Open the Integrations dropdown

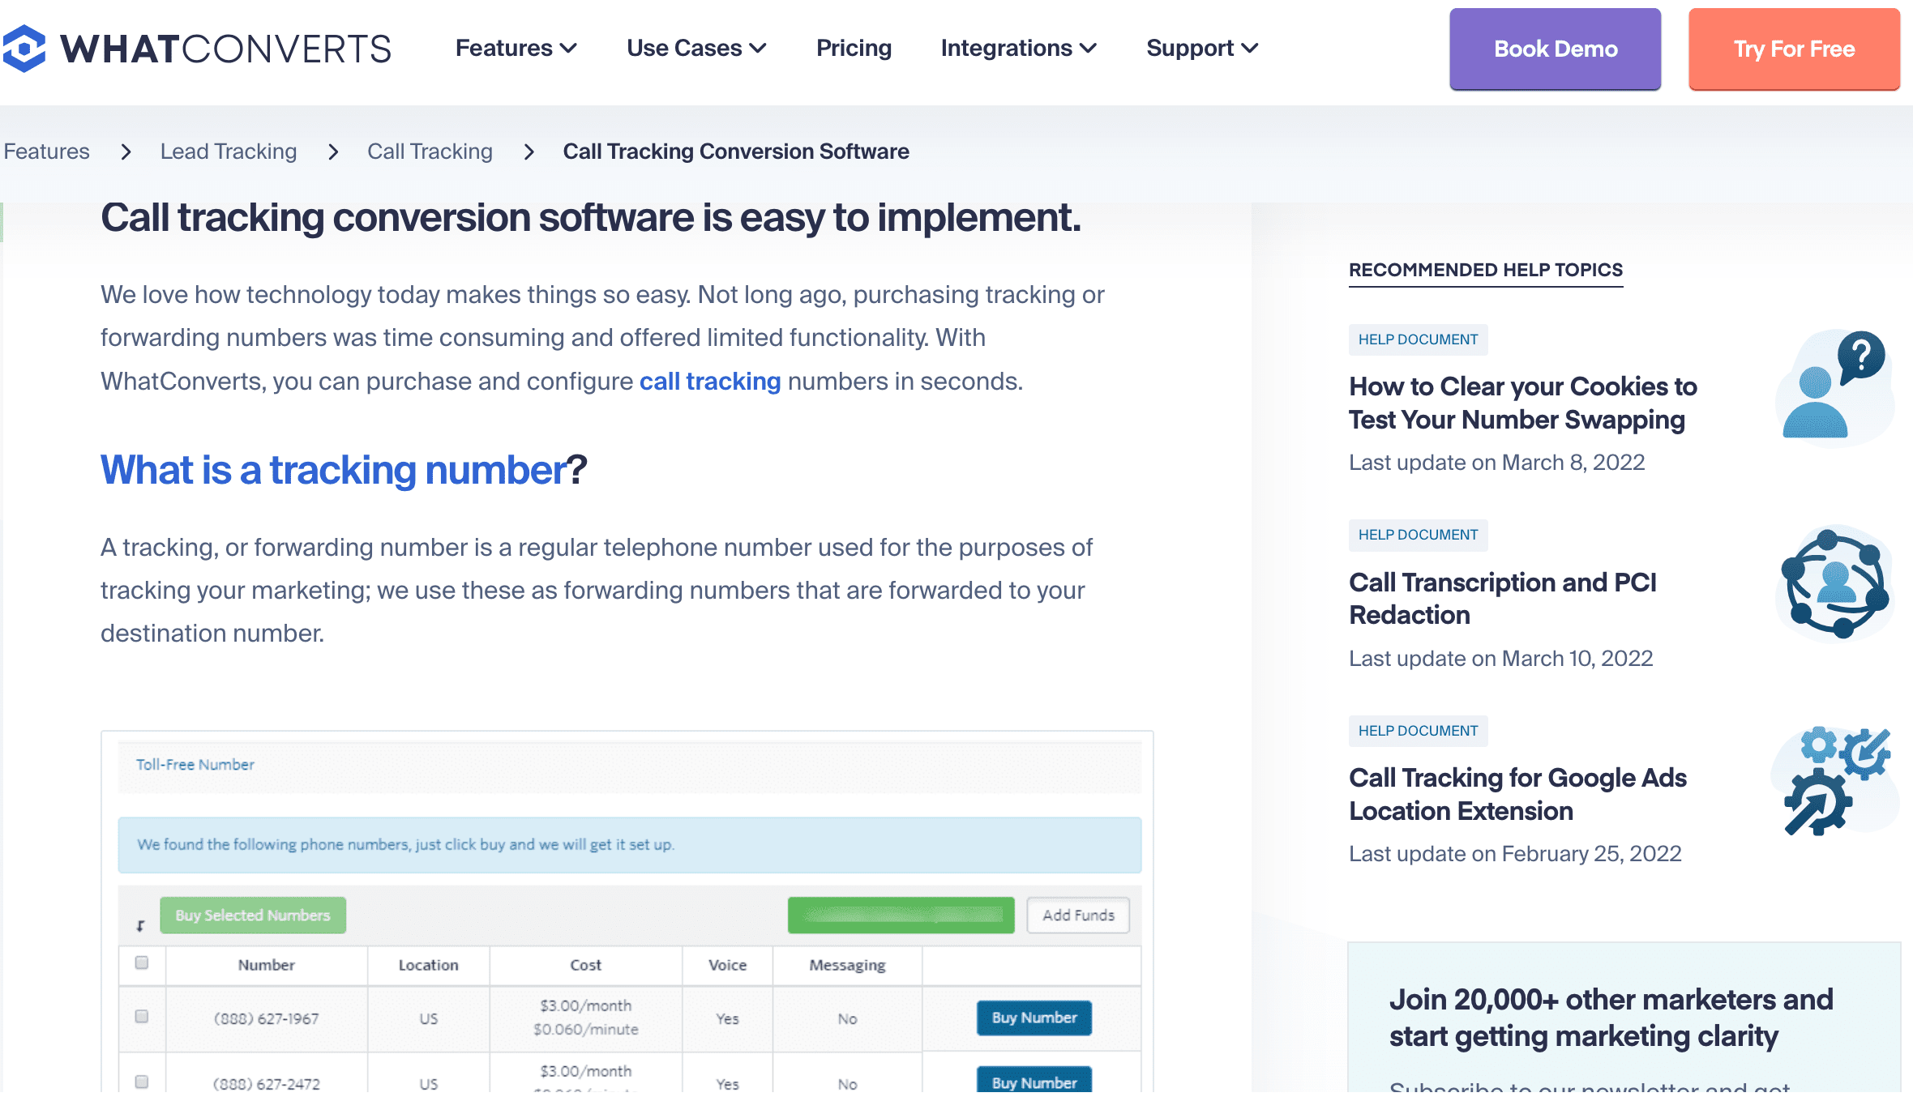[x=1018, y=48]
